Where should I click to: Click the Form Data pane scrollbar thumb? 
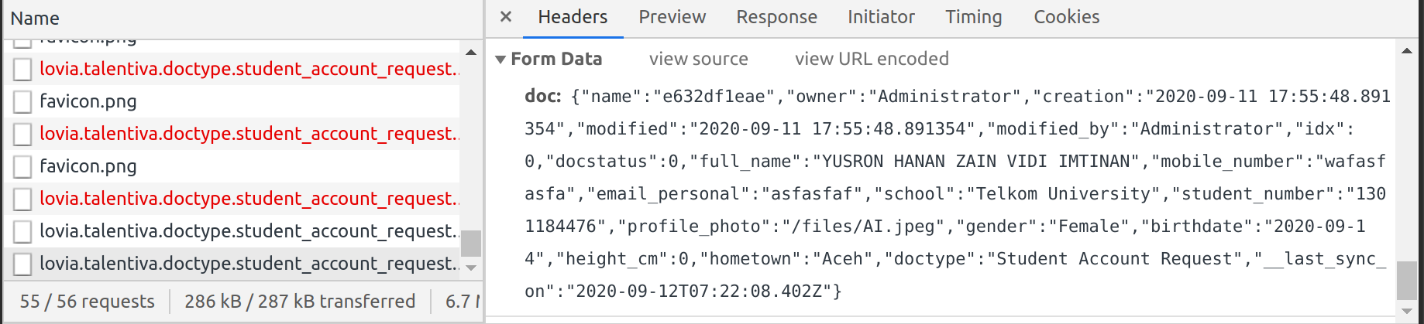pyautogui.click(x=1406, y=280)
